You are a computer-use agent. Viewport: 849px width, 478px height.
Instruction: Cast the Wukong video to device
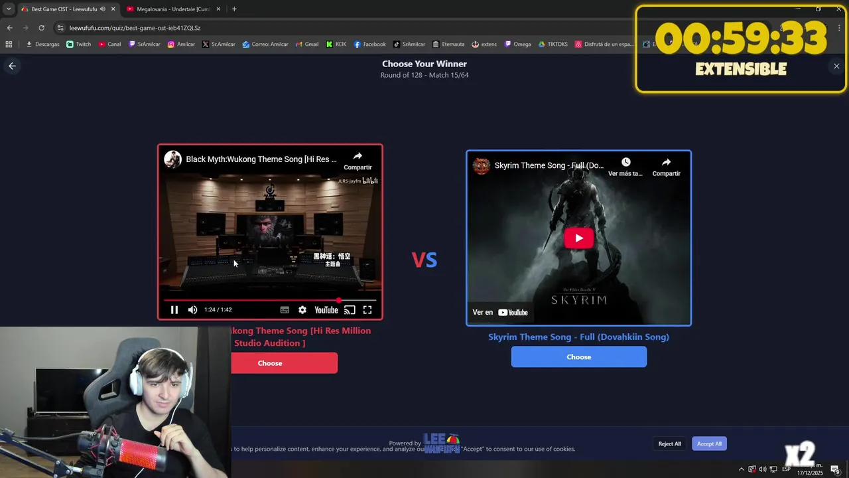tap(350, 310)
